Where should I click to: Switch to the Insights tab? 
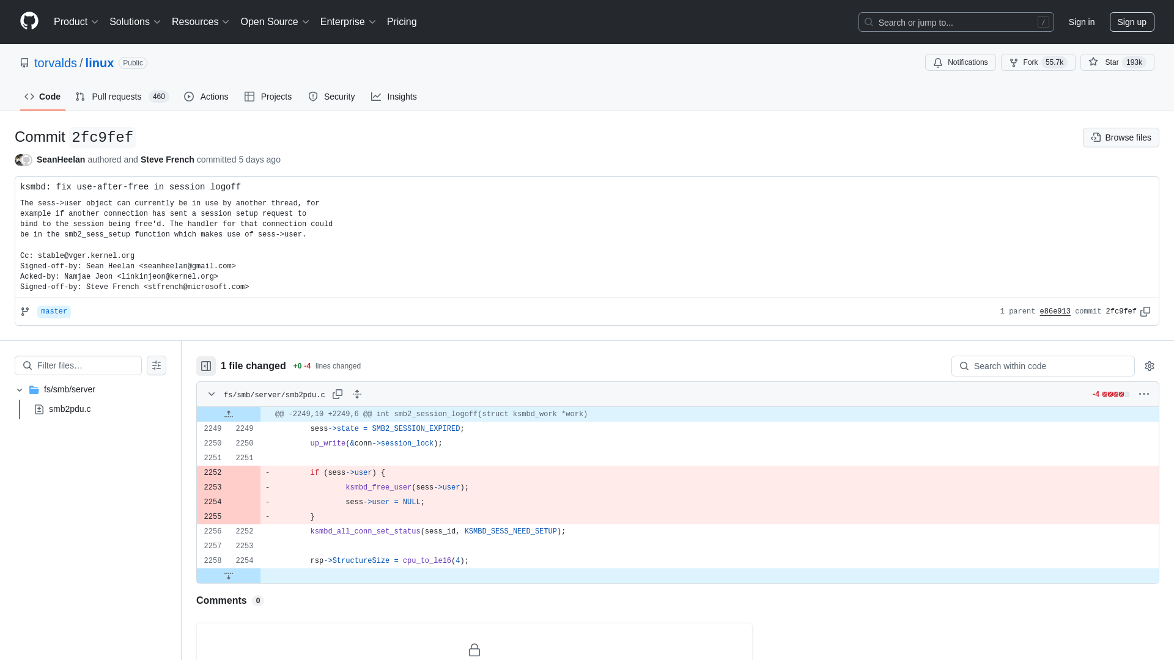394,97
